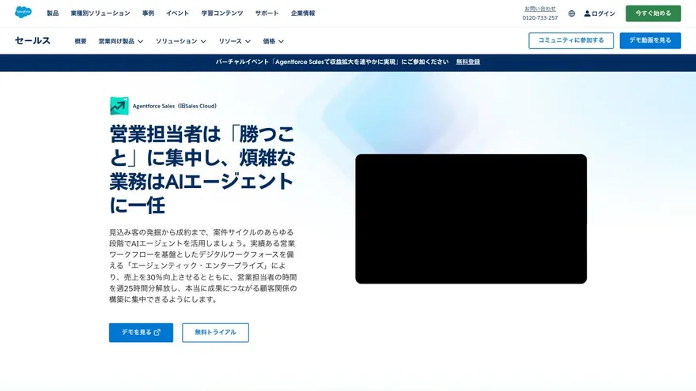Screen dimensions: 696x391
Task: Select the 概要 tab
Action: click(x=81, y=41)
